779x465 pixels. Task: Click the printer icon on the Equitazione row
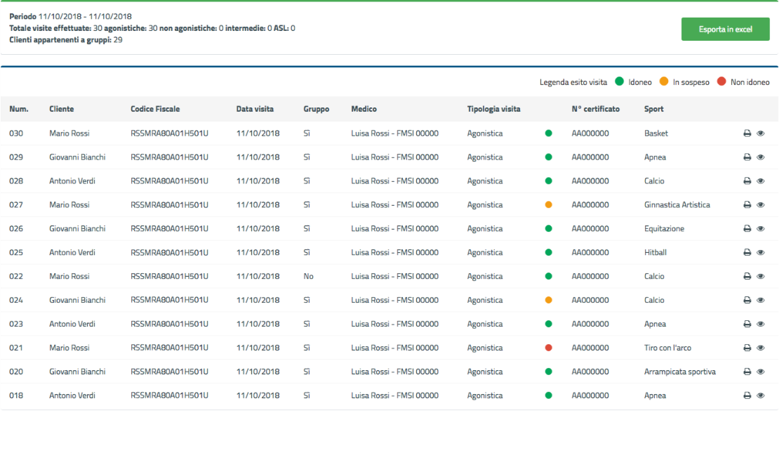tap(747, 228)
